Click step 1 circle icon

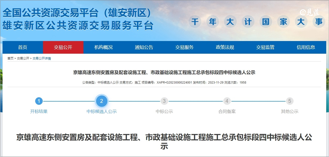click(39, 101)
